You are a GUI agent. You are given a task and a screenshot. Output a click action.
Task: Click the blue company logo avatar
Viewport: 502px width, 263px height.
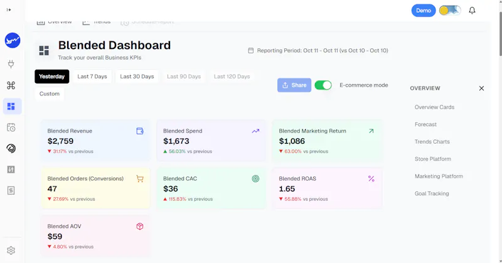pos(13,40)
